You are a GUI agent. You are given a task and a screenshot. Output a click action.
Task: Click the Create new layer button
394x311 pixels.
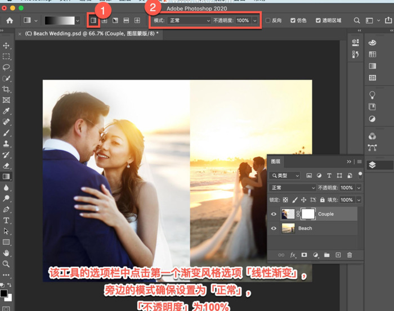(338, 255)
